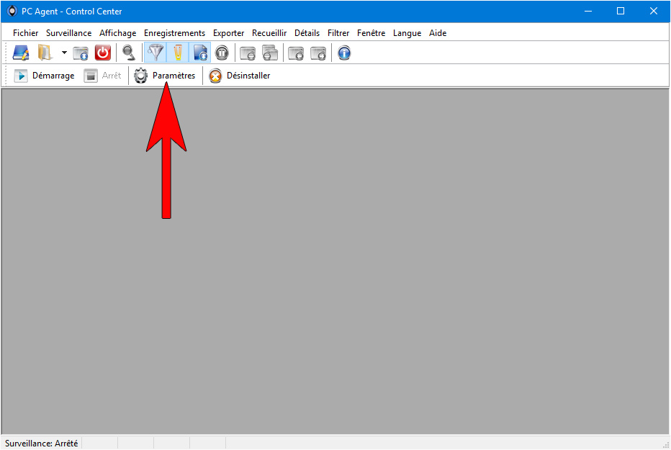
Task: Open the Surveillance menu
Action: click(x=69, y=33)
